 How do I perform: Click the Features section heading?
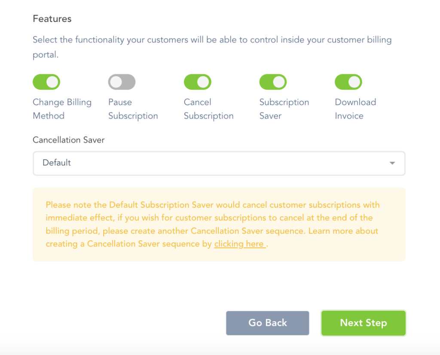click(52, 19)
